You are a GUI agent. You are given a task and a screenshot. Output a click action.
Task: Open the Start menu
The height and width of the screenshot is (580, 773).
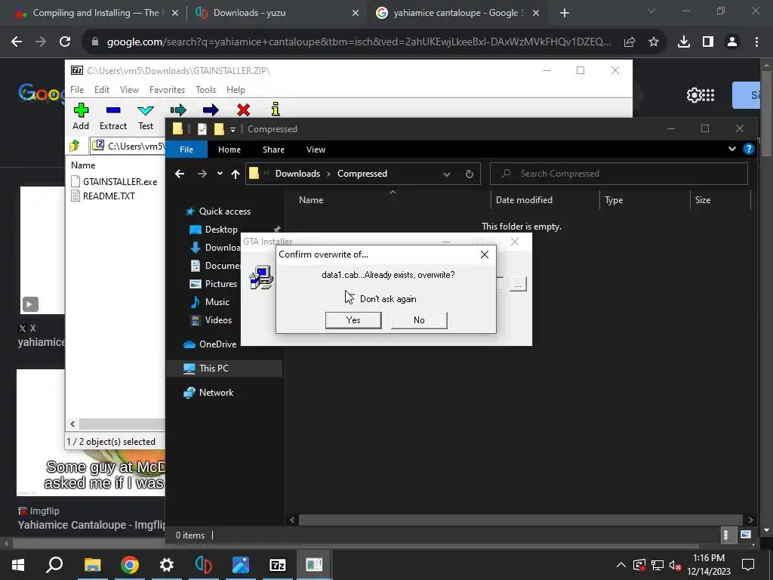tap(18, 565)
